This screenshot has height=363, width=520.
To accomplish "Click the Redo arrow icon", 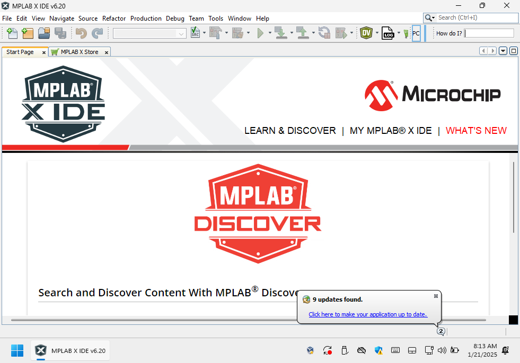I will (x=98, y=33).
